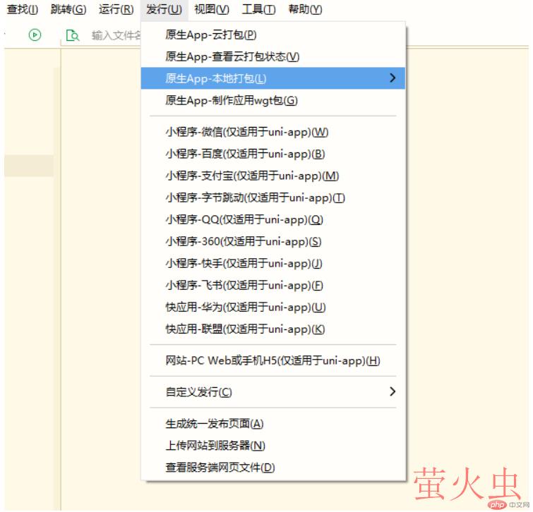Open the 视图(V) menu
The width and height of the screenshot is (533, 512).
click(212, 9)
